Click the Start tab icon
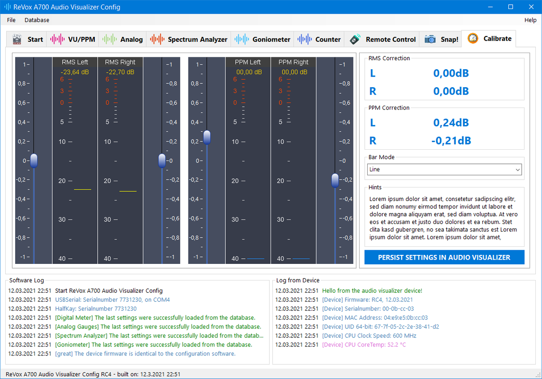 (17, 39)
